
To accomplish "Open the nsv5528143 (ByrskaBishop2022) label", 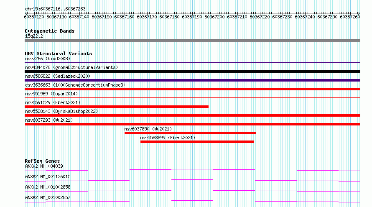I will [61, 111].
